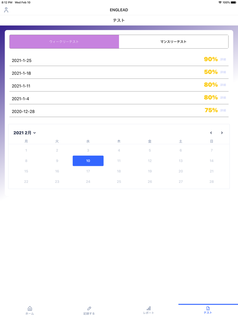This screenshot has width=238, height=317.
Task: Click the 2021-1-25 test row
Action: click(119, 60)
